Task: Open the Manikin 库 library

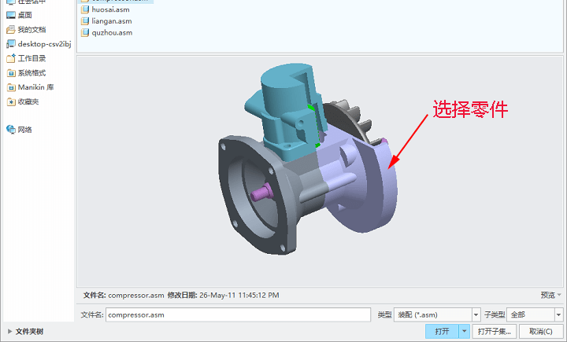Action: pyautogui.click(x=30, y=87)
